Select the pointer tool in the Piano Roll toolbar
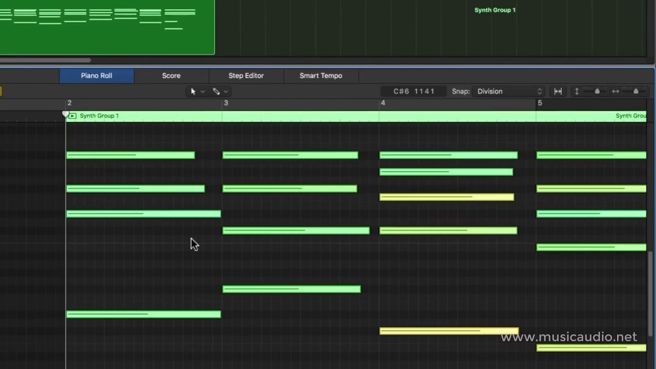656x369 pixels. pos(193,91)
